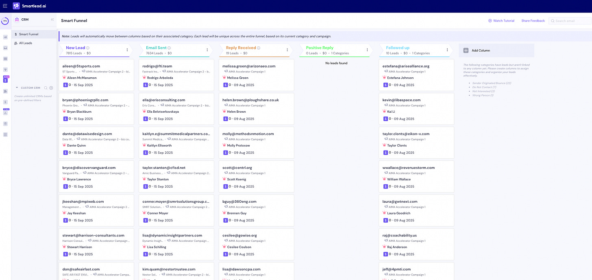This screenshot has width=592, height=280.
Task: Open lead aileen@5tsports.com
Action: coord(96,75)
